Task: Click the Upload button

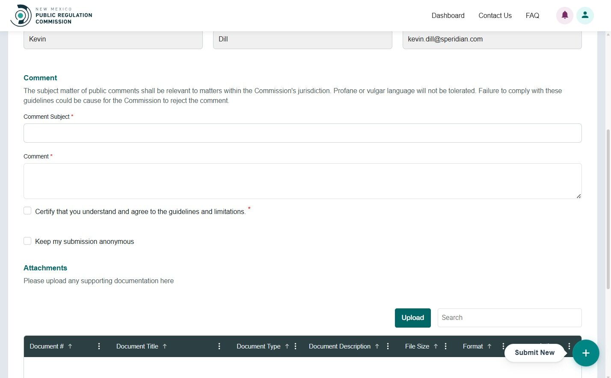Action: [x=412, y=318]
